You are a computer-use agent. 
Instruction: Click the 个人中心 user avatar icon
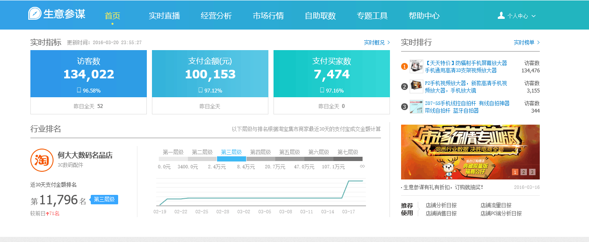(501, 15)
